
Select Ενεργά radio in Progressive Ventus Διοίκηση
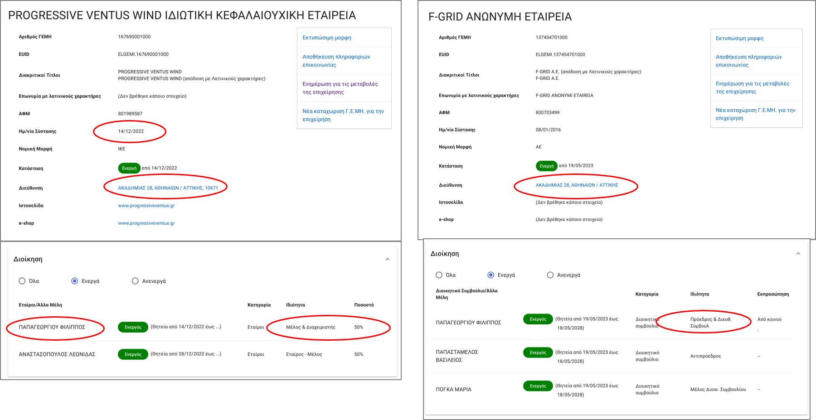[x=75, y=281]
